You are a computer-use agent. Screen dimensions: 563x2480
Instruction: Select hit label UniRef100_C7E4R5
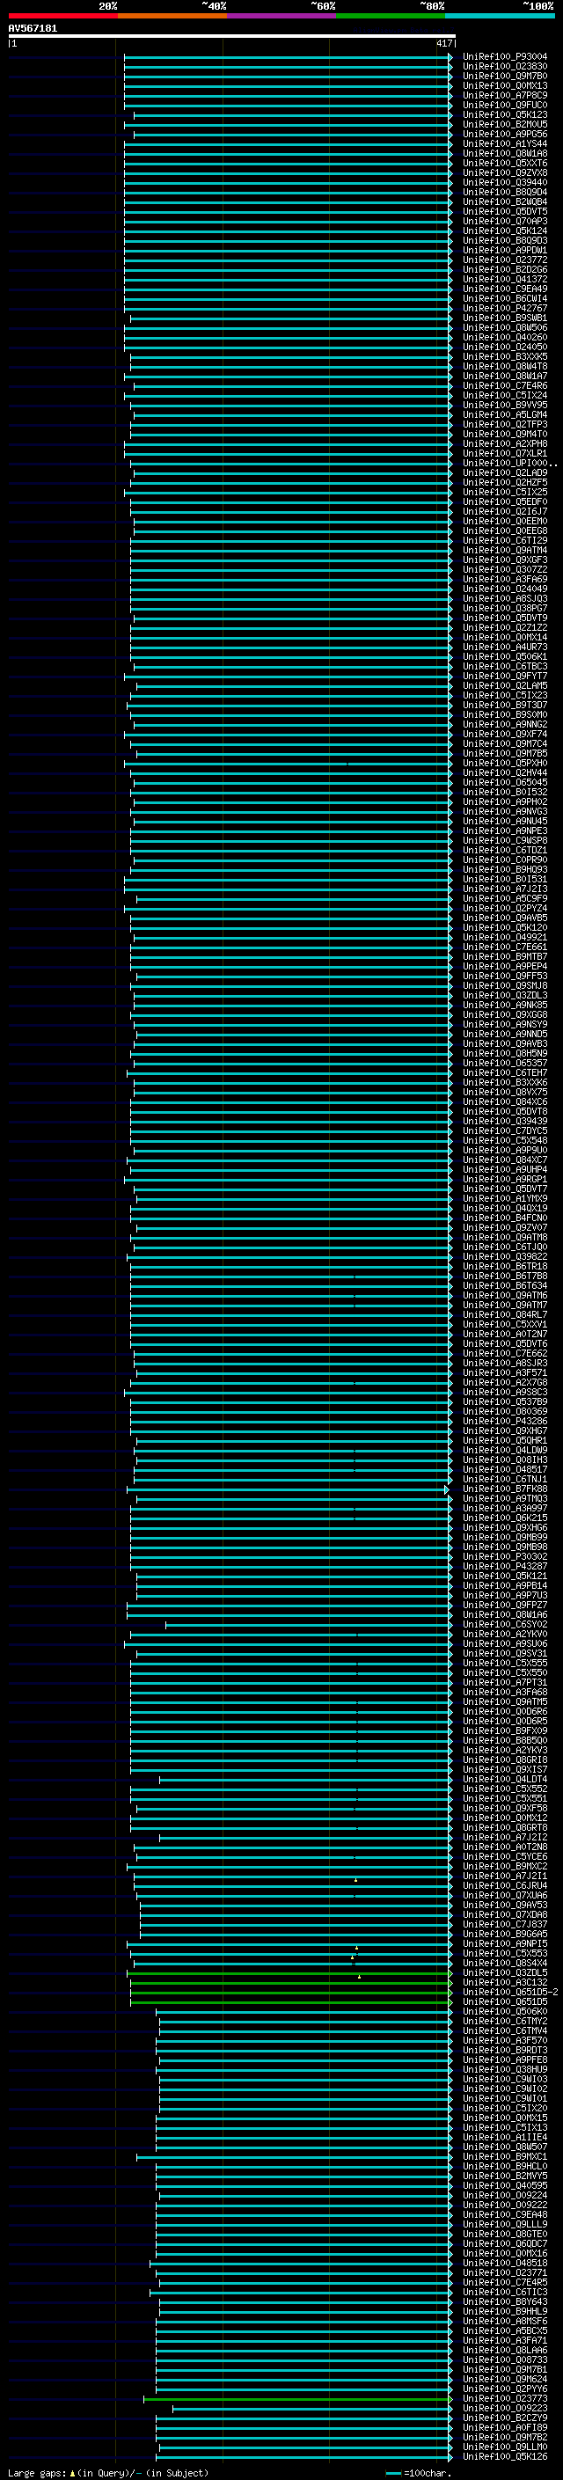point(504,2282)
